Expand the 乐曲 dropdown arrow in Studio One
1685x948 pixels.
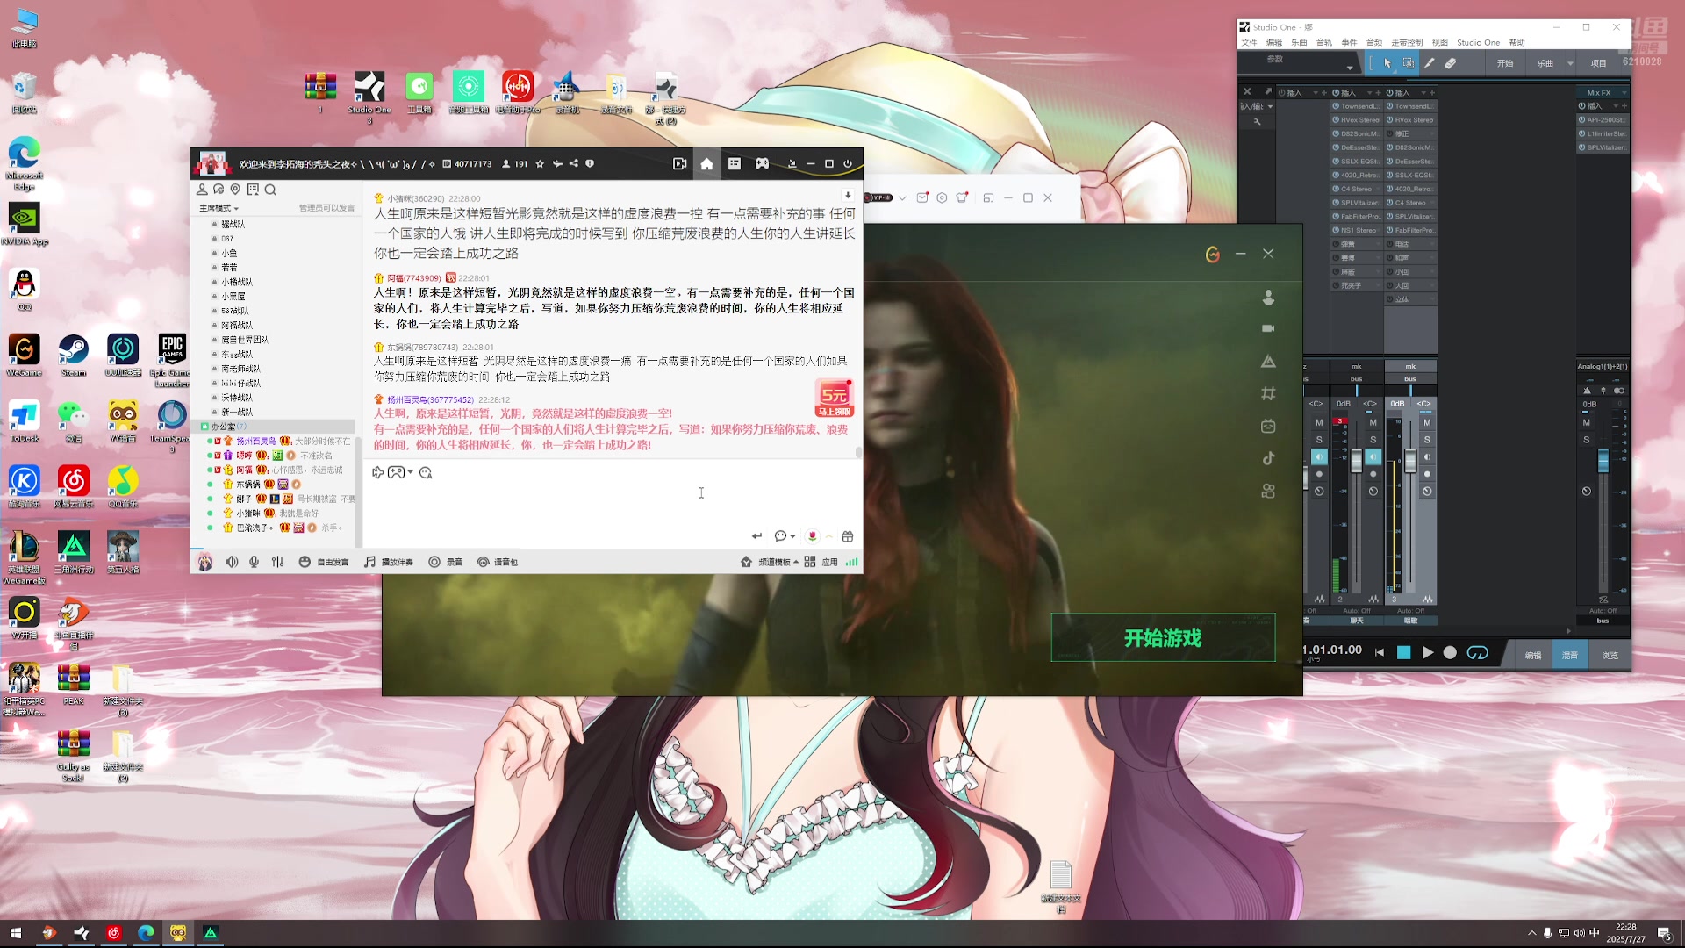pos(1570,63)
